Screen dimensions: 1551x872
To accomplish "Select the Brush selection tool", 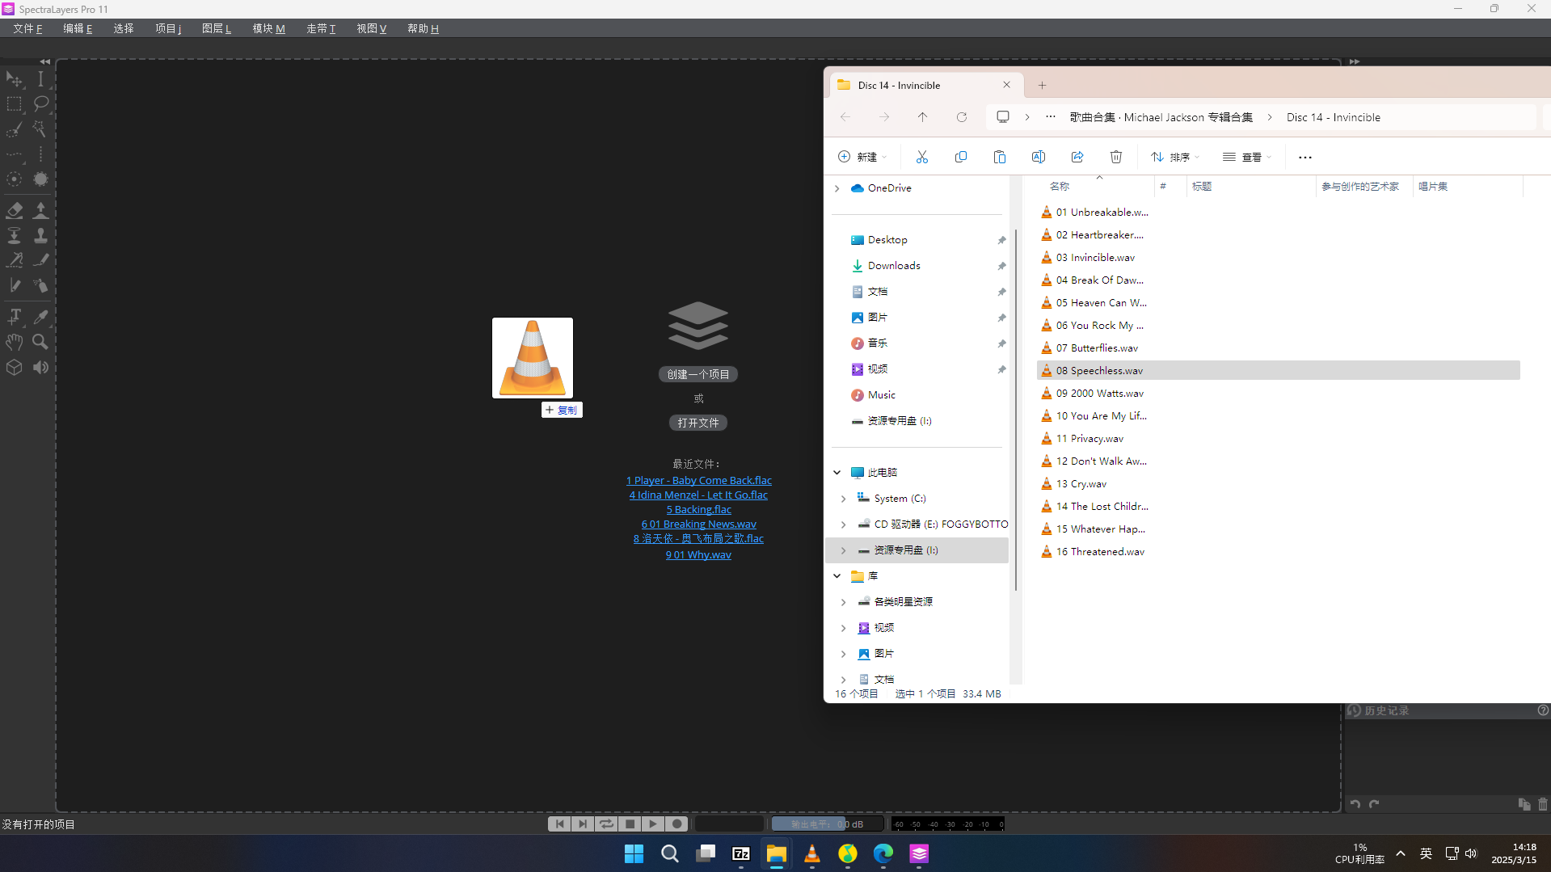I will pyautogui.click(x=15, y=129).
